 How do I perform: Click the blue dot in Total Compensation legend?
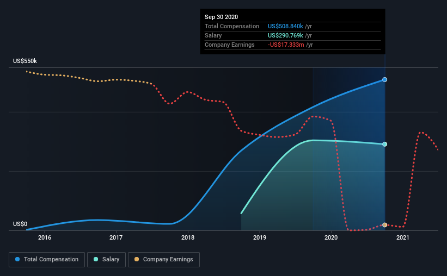coord(17,259)
